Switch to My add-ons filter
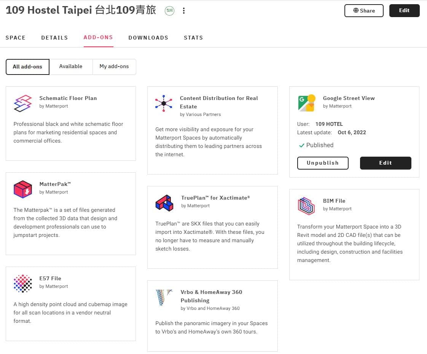The width and height of the screenshot is (427, 354). coord(114,67)
